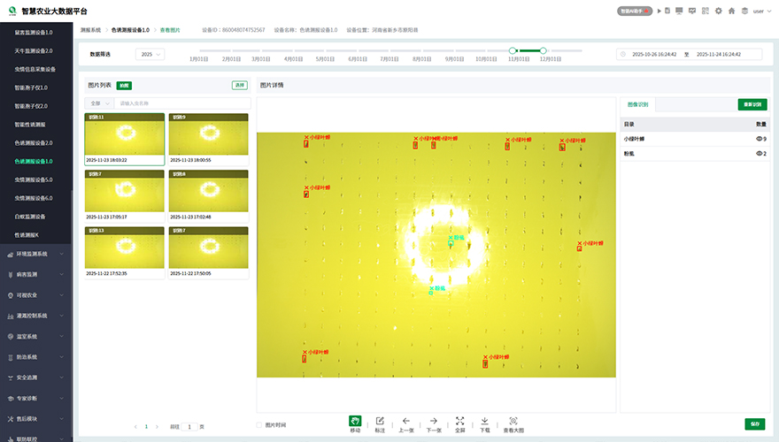Toggle visibility eye for 小绿叶蝉
The height and width of the screenshot is (442, 779).
click(x=759, y=139)
